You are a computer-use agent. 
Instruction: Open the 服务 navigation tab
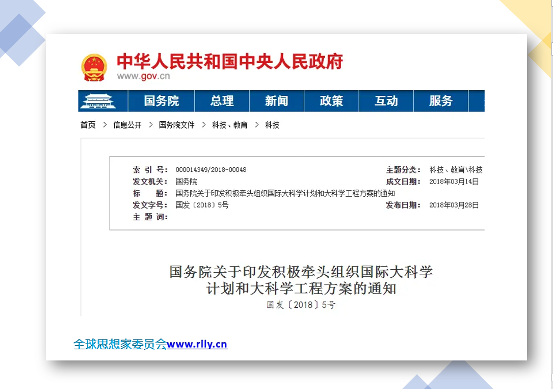(x=441, y=101)
